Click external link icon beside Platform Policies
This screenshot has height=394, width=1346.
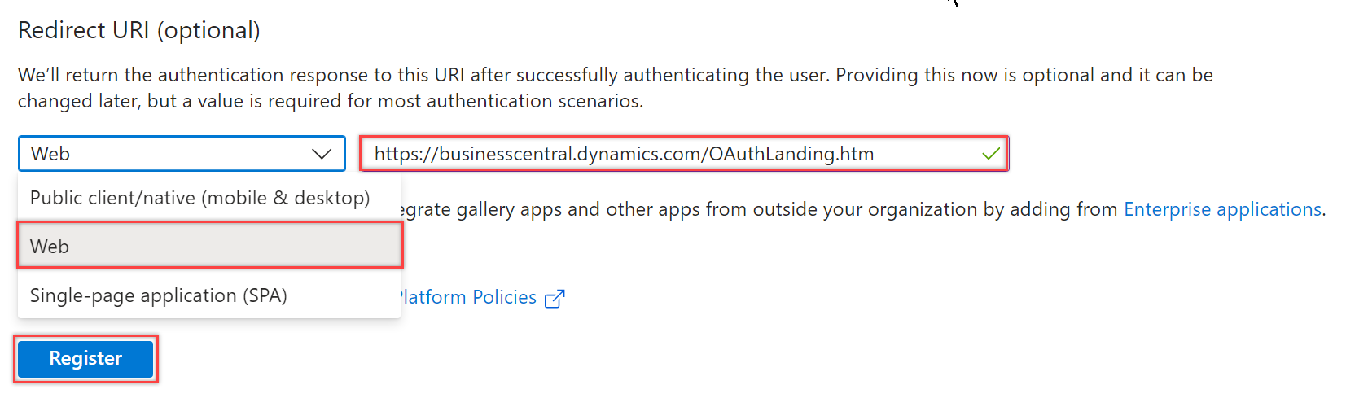point(555,299)
